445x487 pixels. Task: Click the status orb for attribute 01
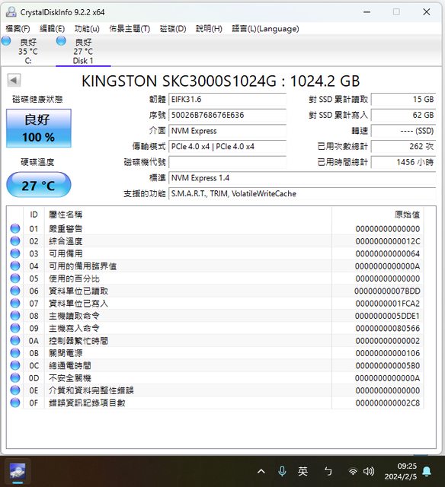(x=15, y=228)
